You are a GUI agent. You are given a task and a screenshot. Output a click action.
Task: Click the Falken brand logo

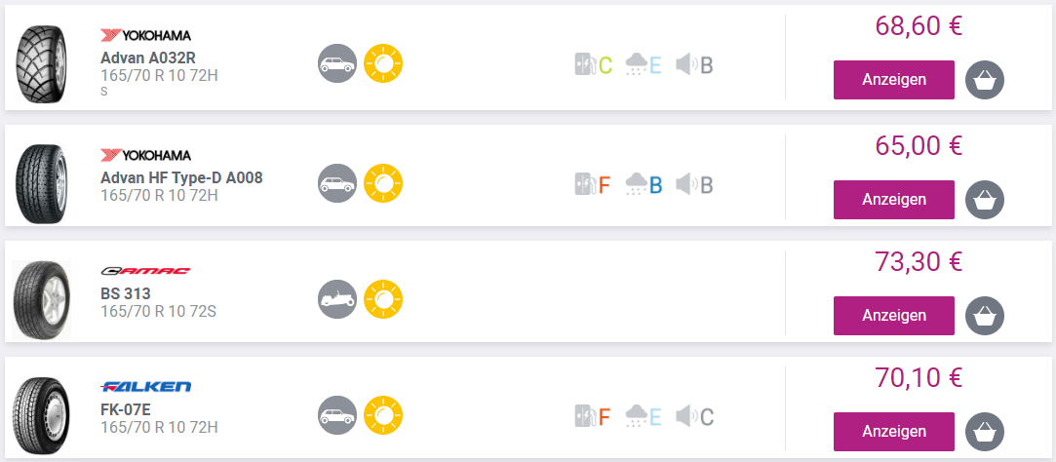(x=146, y=387)
